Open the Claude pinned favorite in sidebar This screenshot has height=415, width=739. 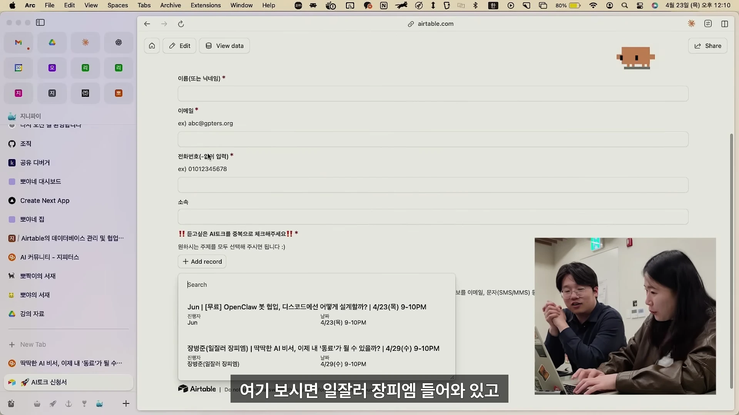point(85,43)
